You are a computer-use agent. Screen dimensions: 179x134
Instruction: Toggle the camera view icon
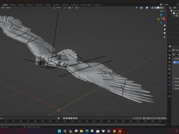tap(164, 33)
